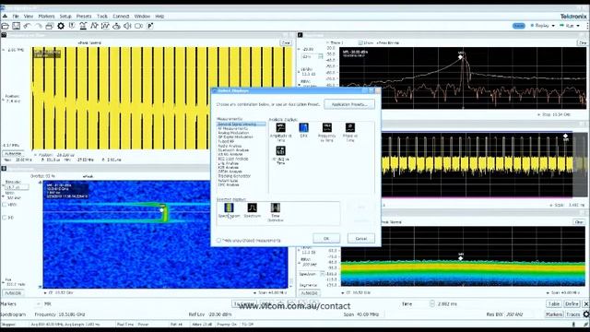Screen dimensions: 590x332
Task: Click the marker diamond on the spectrogram
Action: tap(162, 210)
